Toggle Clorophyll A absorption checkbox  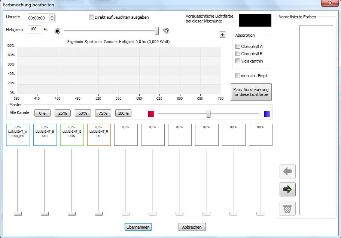[238, 46]
